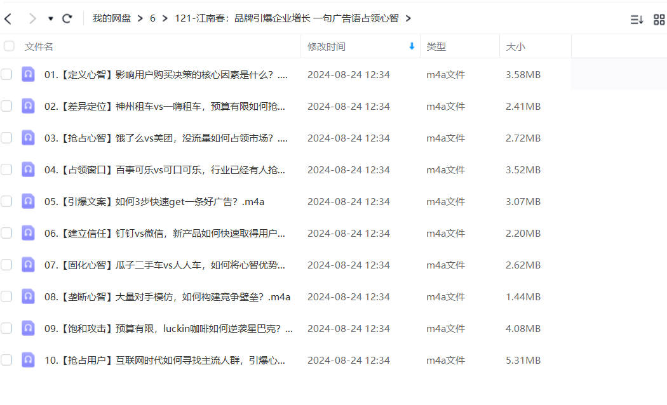Check the box for file 03.【抢占心智】
Image resolution: width=667 pixels, height=405 pixels.
click(x=6, y=138)
